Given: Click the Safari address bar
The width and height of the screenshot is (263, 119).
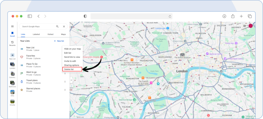Looking at the screenshot, I should point(131,16).
